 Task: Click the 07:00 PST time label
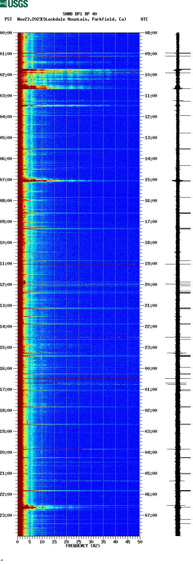click(6, 180)
